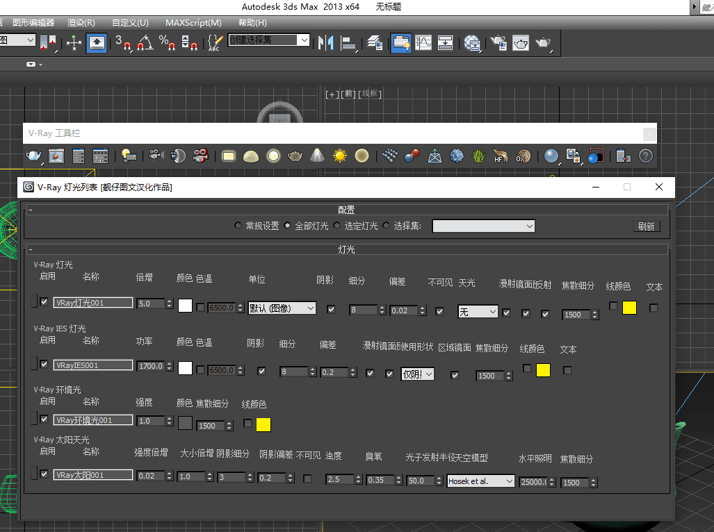Click the render production teapot icon
Viewport: 714px width, 532px height.
[x=543, y=43]
